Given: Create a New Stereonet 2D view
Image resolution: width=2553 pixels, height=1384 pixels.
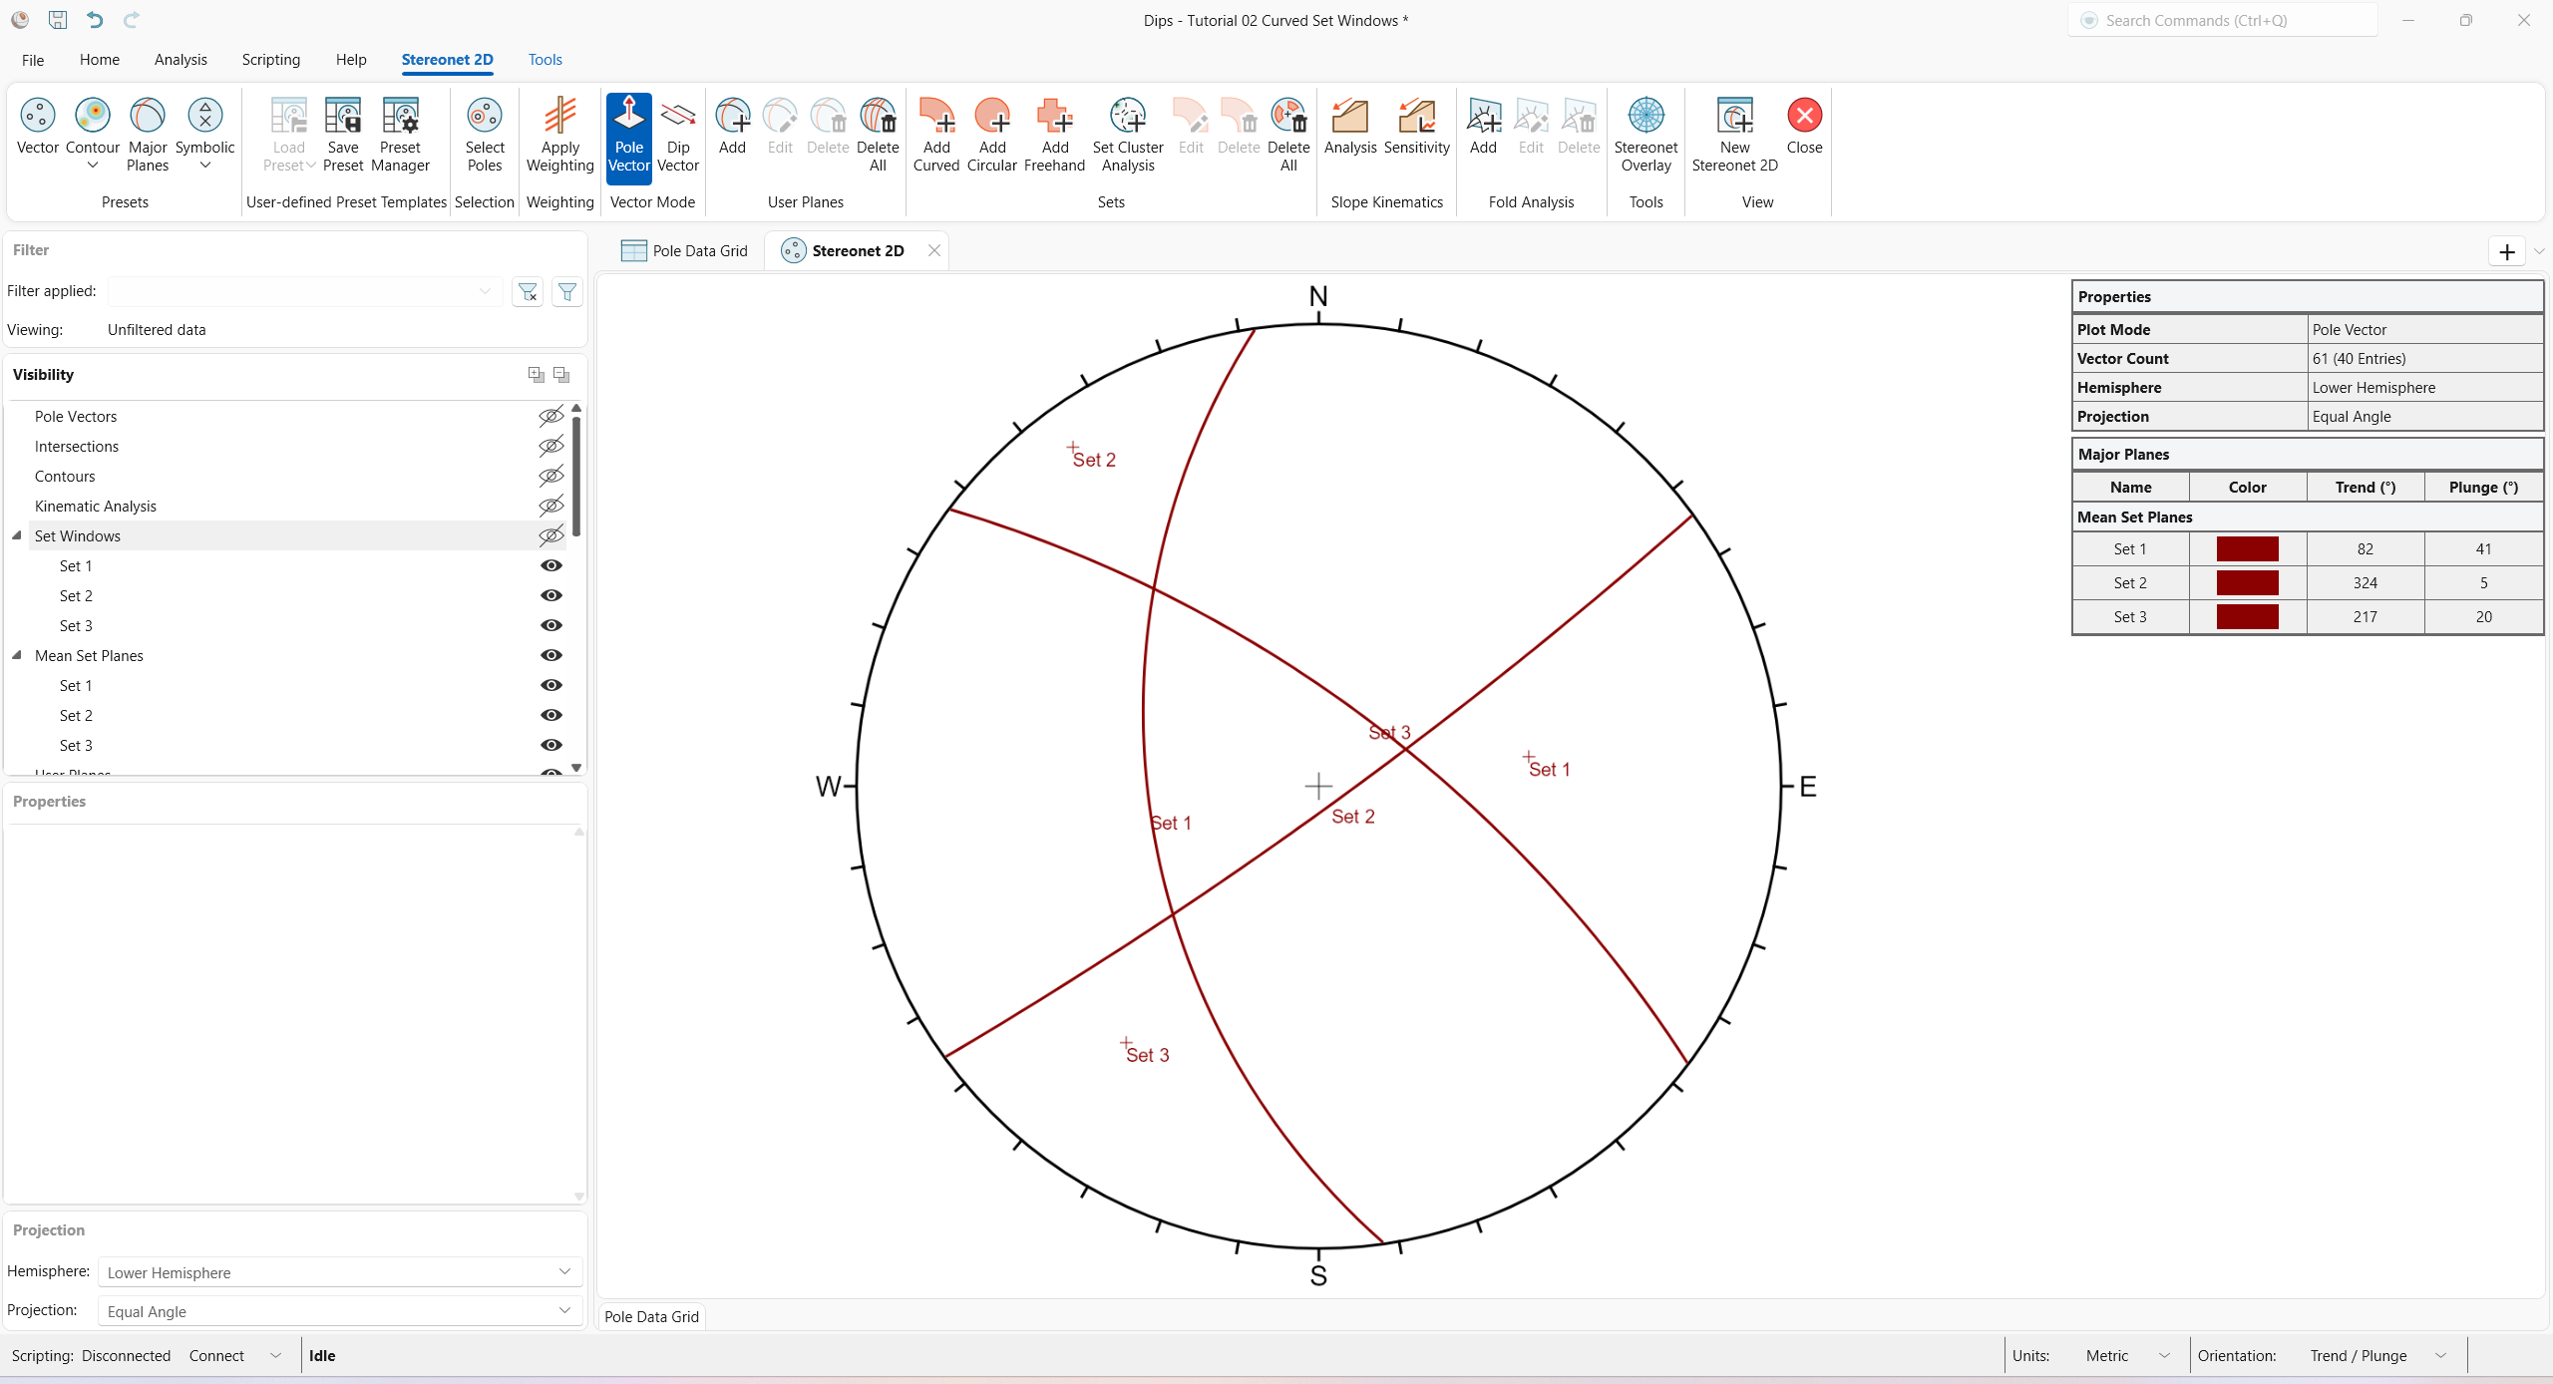Looking at the screenshot, I should tap(1734, 135).
